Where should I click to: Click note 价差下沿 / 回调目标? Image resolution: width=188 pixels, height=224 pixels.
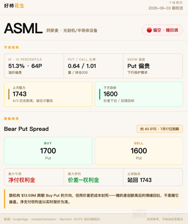[119, 101]
